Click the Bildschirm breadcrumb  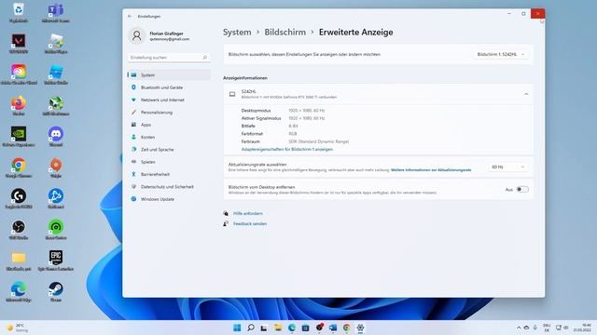(285, 33)
